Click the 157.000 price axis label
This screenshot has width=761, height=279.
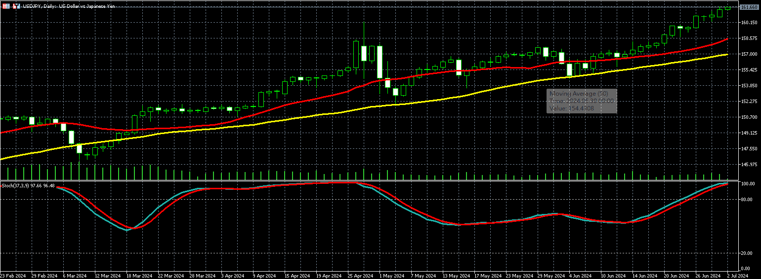[x=749, y=54]
